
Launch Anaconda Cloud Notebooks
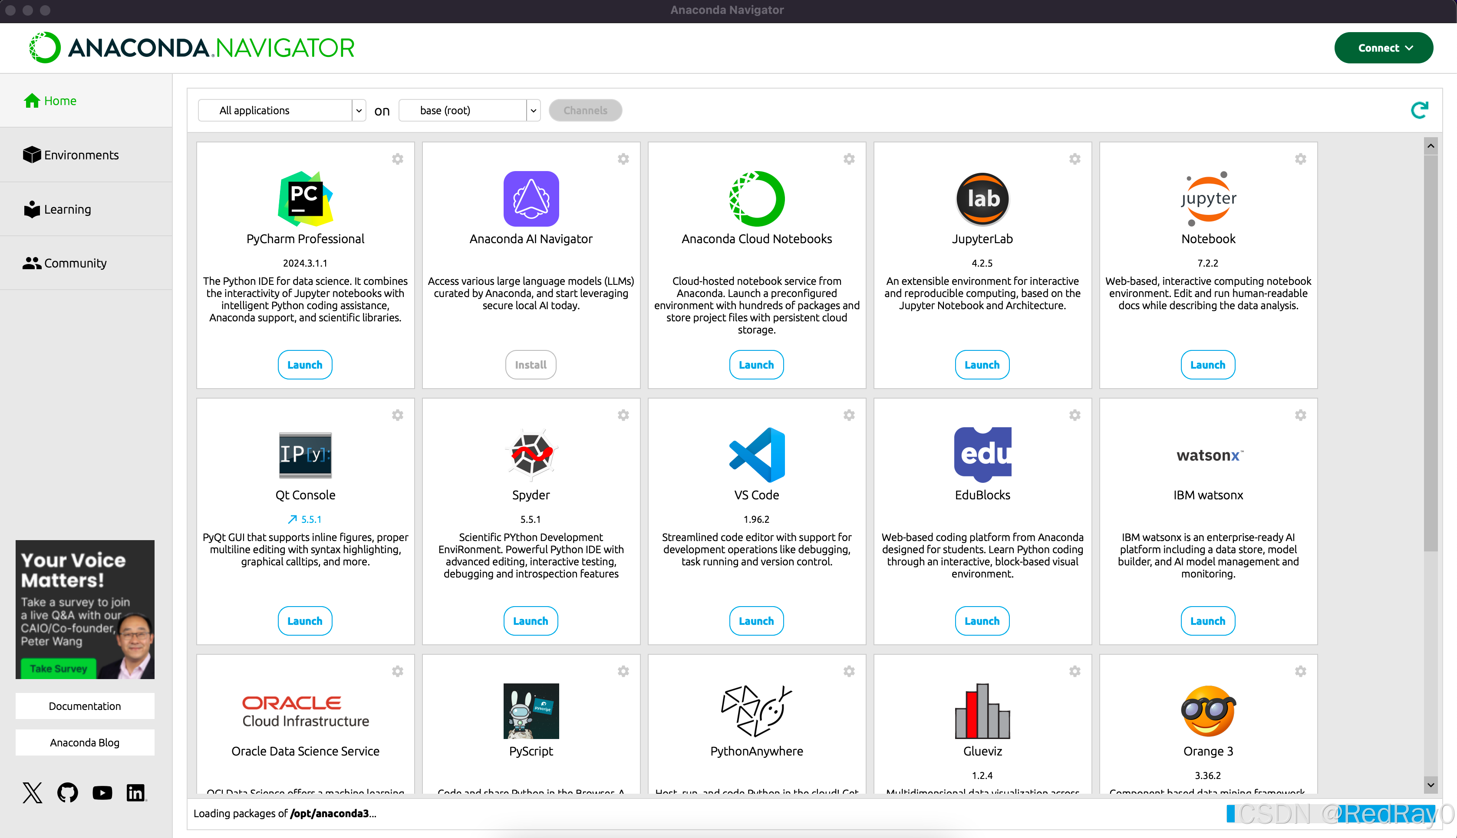[756, 365]
